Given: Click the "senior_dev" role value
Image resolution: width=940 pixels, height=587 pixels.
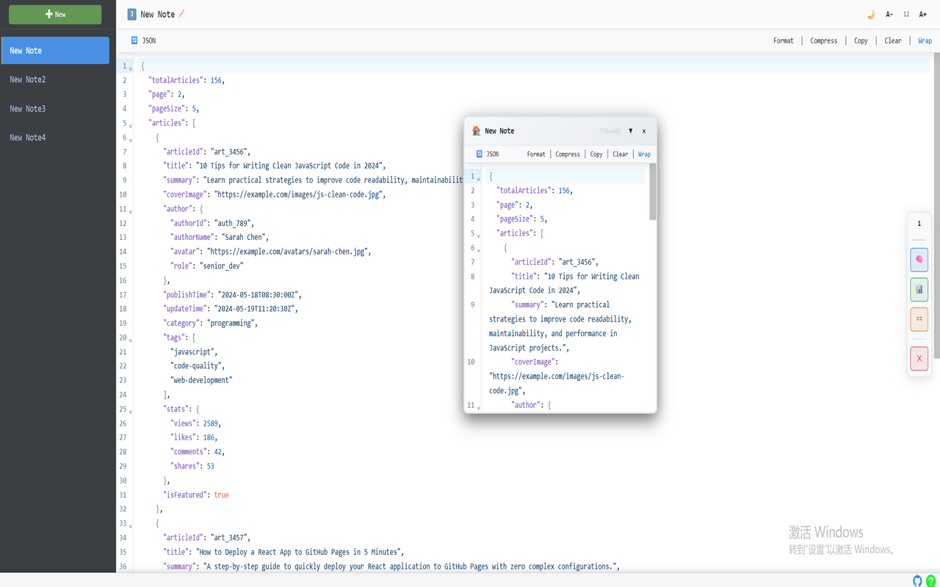Looking at the screenshot, I should (x=221, y=266).
